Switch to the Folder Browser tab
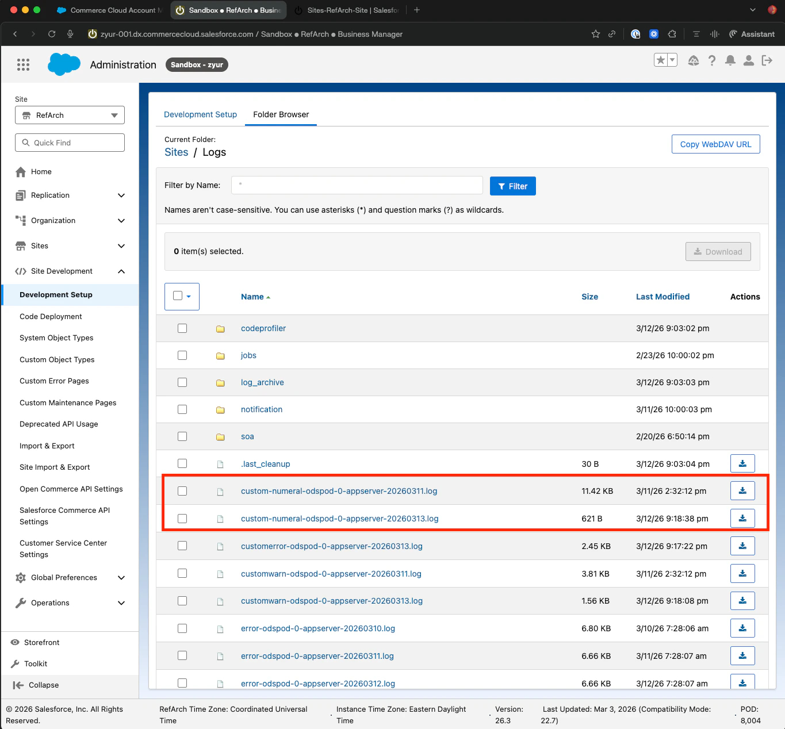The width and height of the screenshot is (785, 729). coord(281,114)
